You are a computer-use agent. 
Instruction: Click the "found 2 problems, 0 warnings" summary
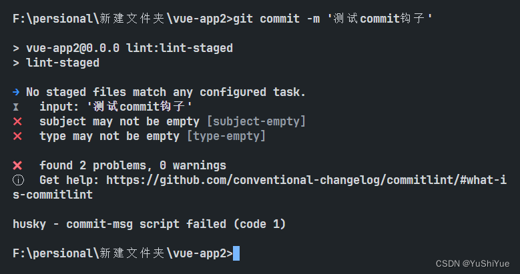click(133, 165)
